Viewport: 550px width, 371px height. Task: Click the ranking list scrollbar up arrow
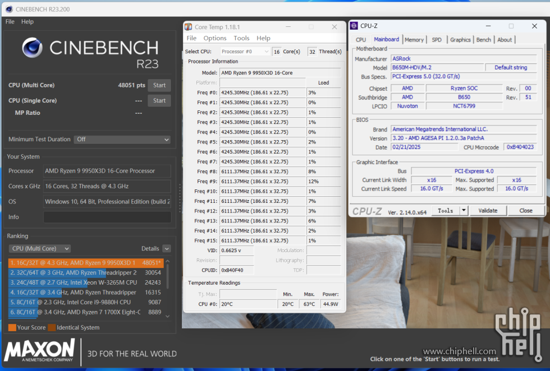168,261
